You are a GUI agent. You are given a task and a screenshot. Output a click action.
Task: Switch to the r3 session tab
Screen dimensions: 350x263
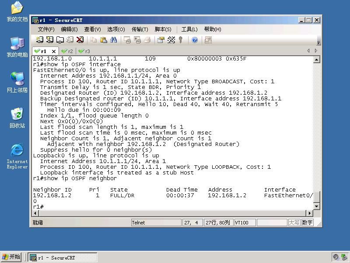84,51
